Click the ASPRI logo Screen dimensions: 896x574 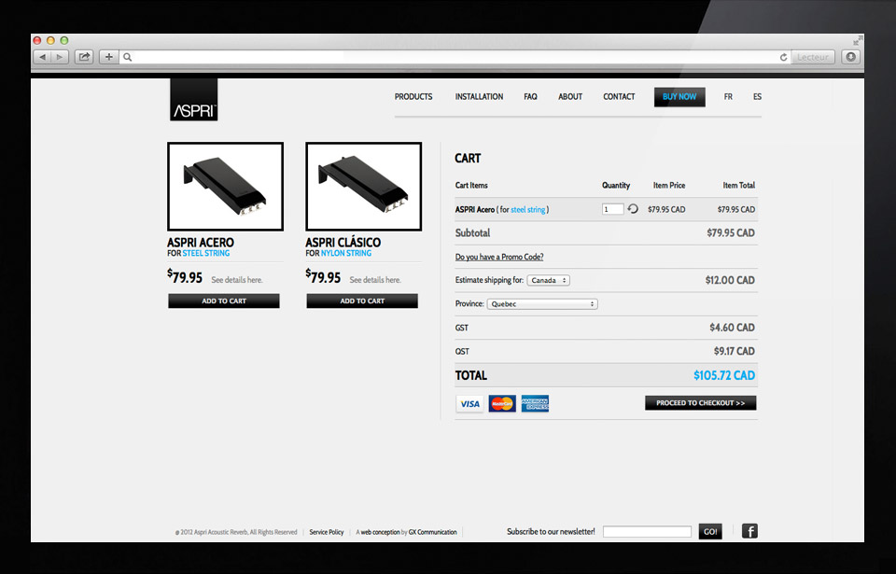point(193,100)
